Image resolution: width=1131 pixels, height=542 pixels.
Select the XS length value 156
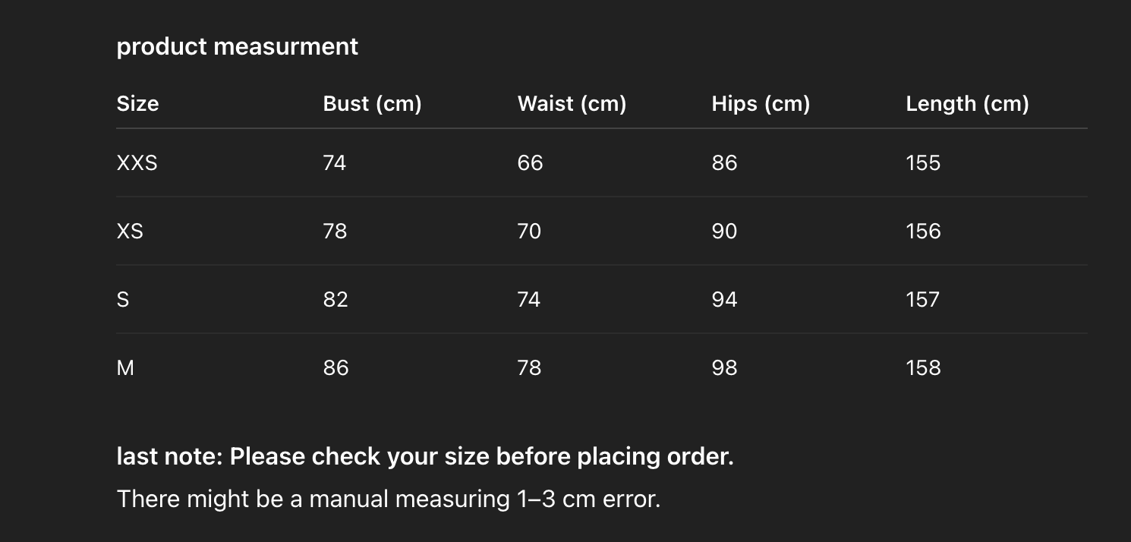[923, 232]
